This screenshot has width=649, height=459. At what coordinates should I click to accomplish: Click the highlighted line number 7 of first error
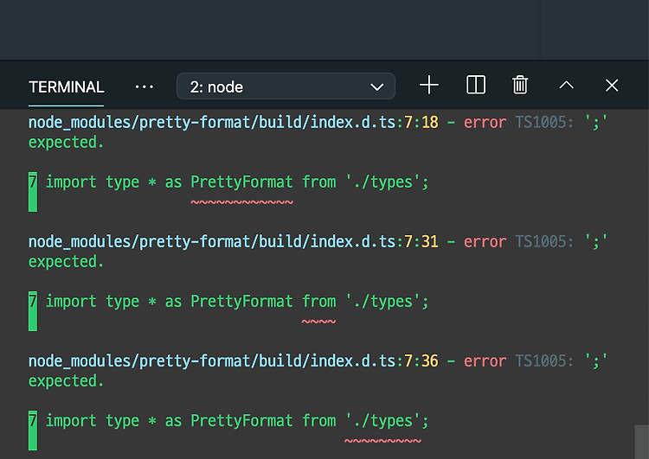coord(33,191)
